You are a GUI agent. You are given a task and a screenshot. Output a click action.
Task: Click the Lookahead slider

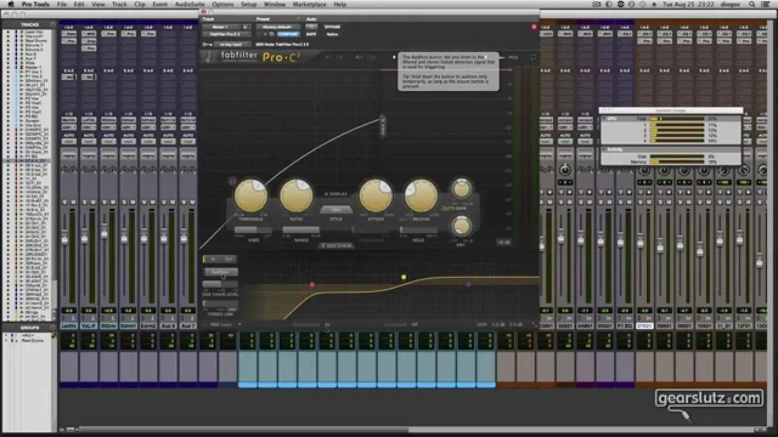(x=371, y=230)
